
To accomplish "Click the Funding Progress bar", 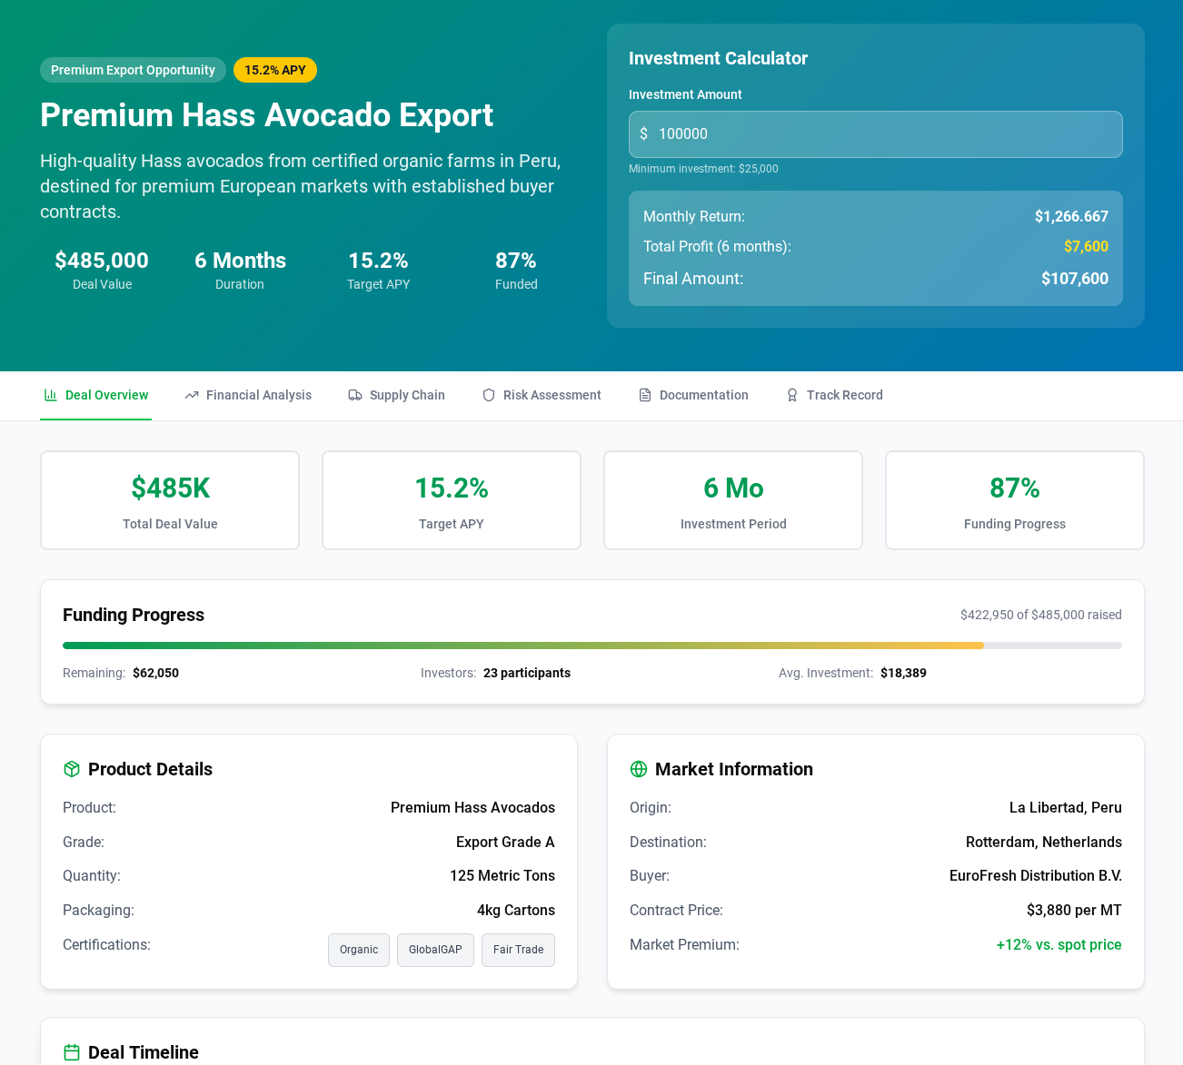I will (x=591, y=646).
